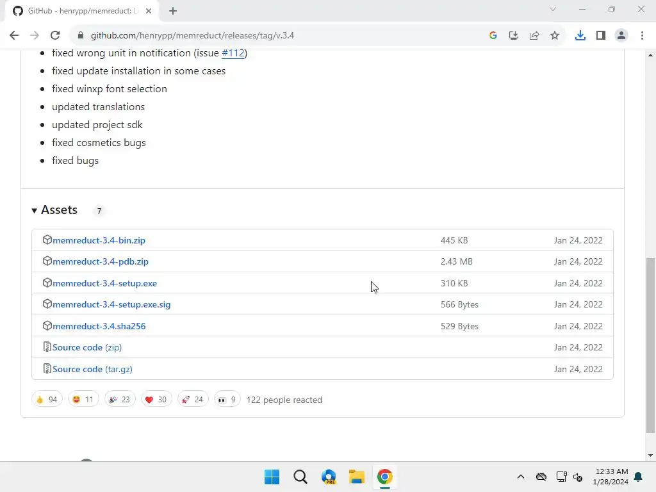Open Google icon in address bar
This screenshot has height=492, width=656.
coord(493,36)
